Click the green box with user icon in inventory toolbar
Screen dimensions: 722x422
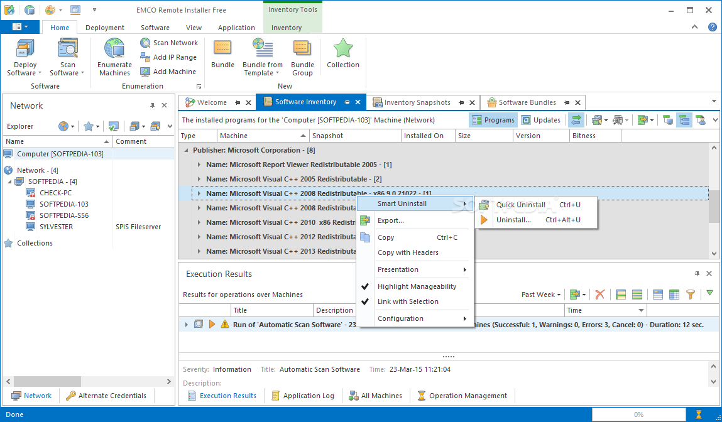(x=701, y=120)
